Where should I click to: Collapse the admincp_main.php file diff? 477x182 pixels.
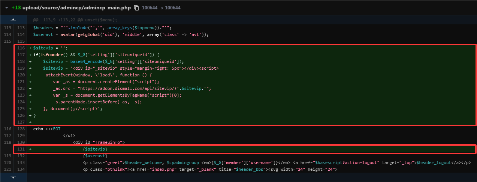click(x=6, y=7)
